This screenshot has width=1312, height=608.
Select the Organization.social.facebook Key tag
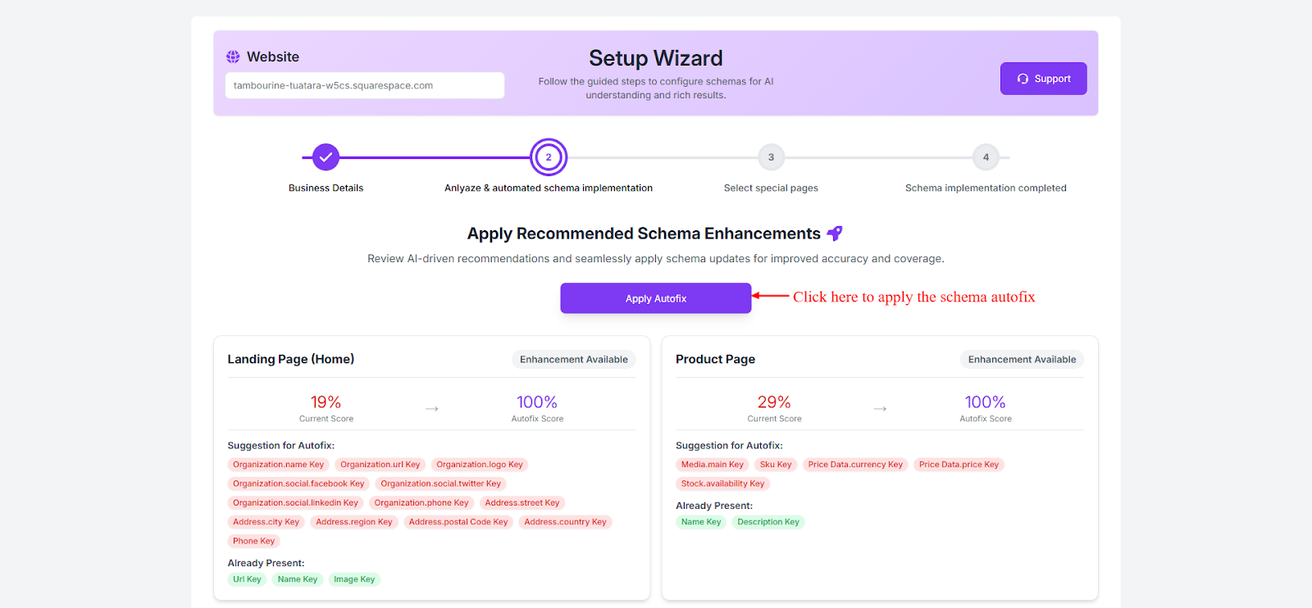click(298, 483)
